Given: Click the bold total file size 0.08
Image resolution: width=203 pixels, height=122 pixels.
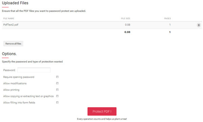Looking at the screenshot, I should tap(128, 32).
